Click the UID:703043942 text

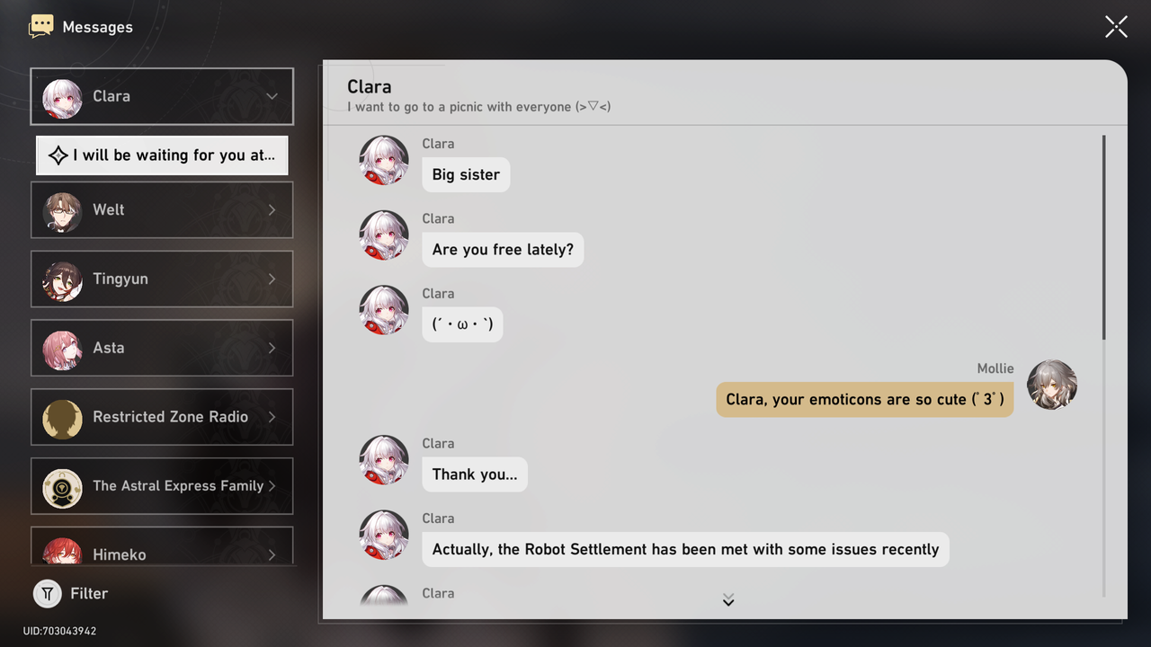[x=59, y=631]
